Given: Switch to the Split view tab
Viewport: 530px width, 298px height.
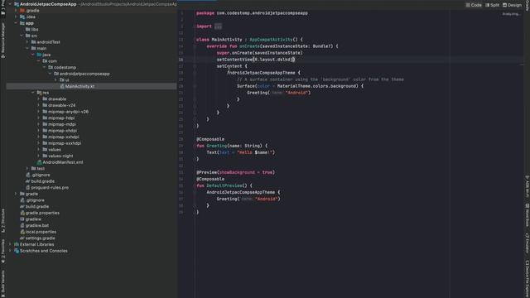Looking at the screenshot, I should (x=492, y=5).
